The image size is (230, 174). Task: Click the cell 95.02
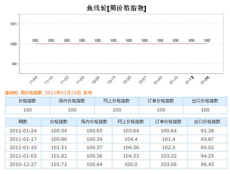(x=207, y=148)
